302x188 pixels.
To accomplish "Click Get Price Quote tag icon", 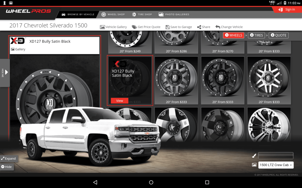I will click(x=134, y=27).
